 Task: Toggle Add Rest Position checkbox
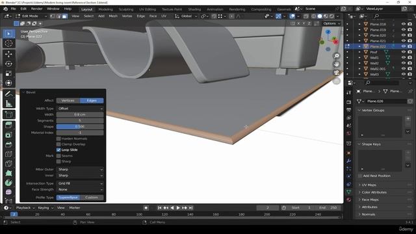360,175
